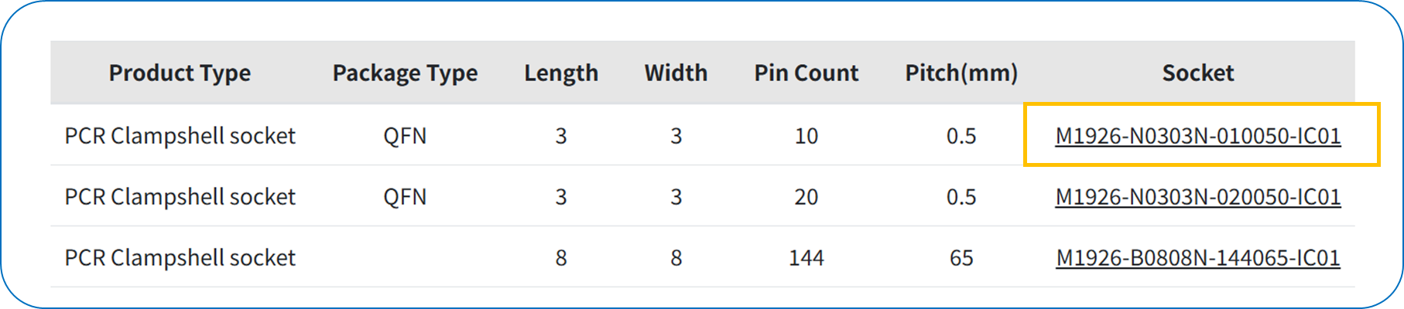The width and height of the screenshot is (1404, 309).
Task: Click the pin count value 10
Action: 806,136
